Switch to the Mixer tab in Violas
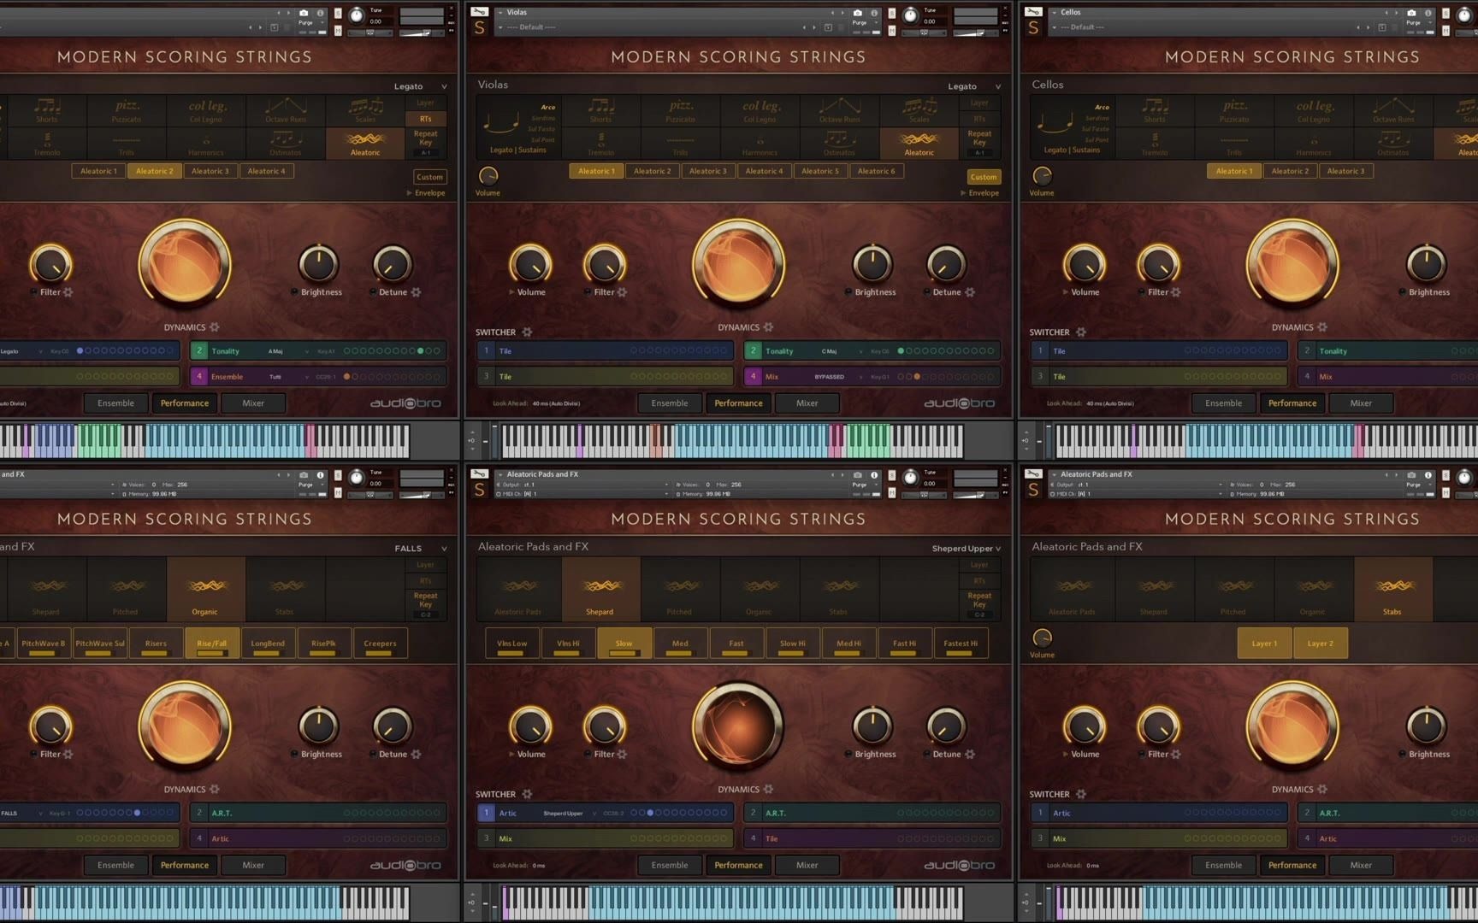This screenshot has height=923, width=1478. [x=807, y=403]
